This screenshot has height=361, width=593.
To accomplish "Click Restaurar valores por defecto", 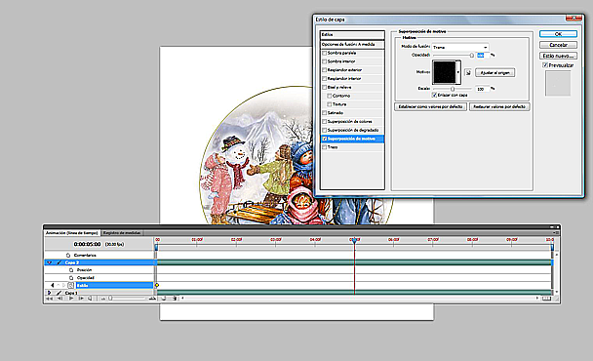I will click(x=499, y=107).
